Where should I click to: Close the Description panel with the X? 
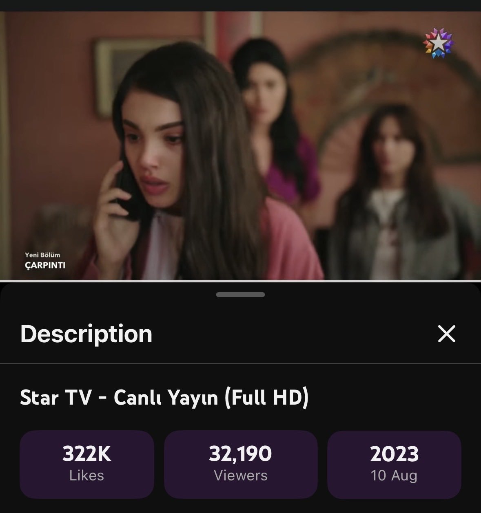(x=446, y=334)
